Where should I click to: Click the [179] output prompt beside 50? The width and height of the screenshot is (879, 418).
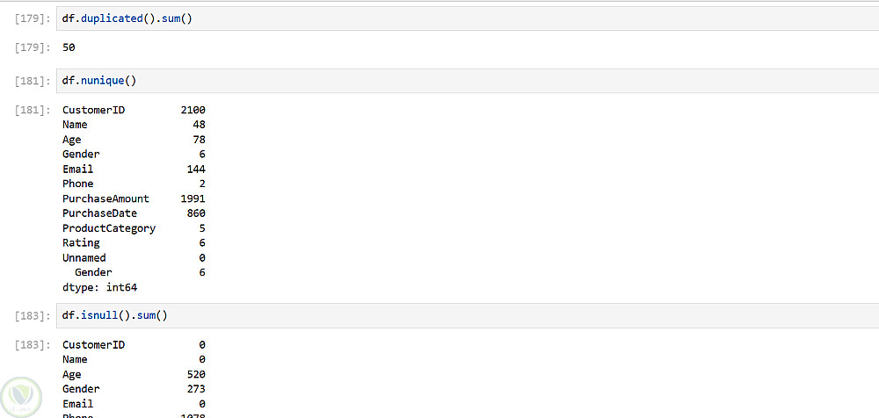click(33, 47)
